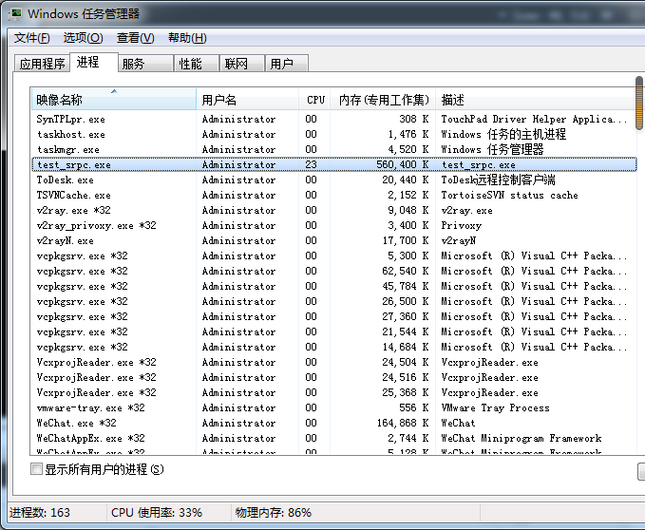Select vcpkgsrv.exe using 21,544 K memory
Screen dimensions: 645x530
333,332
